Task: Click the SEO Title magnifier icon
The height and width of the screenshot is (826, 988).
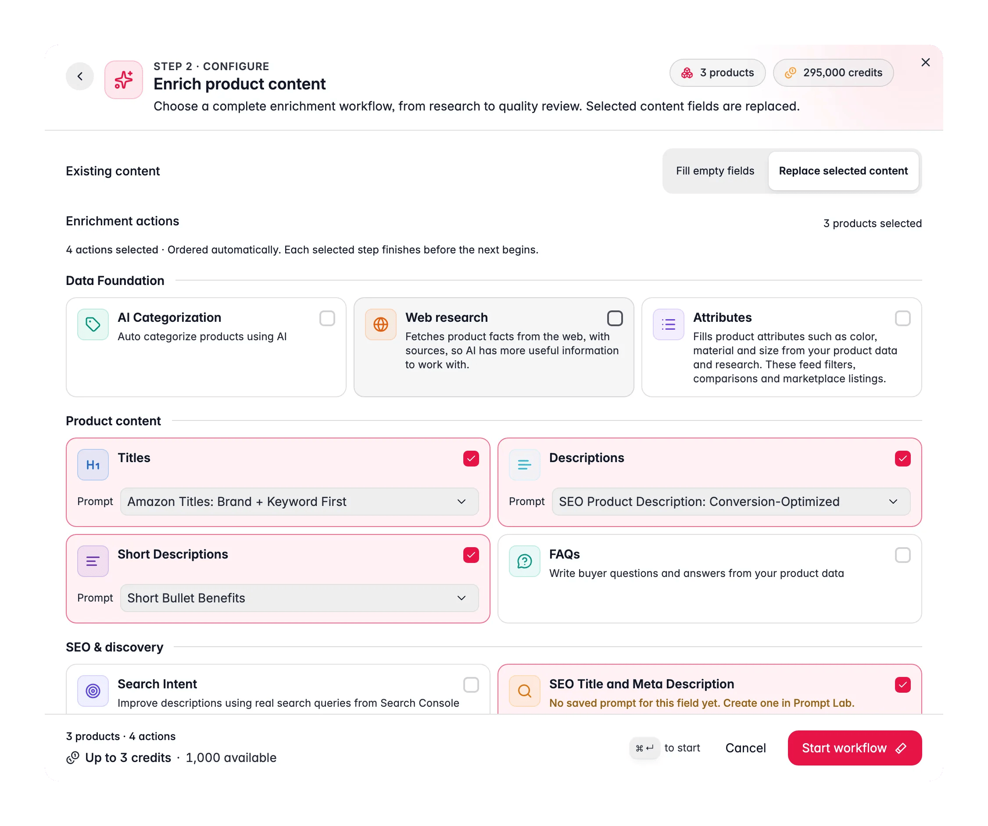Action: [x=525, y=691]
